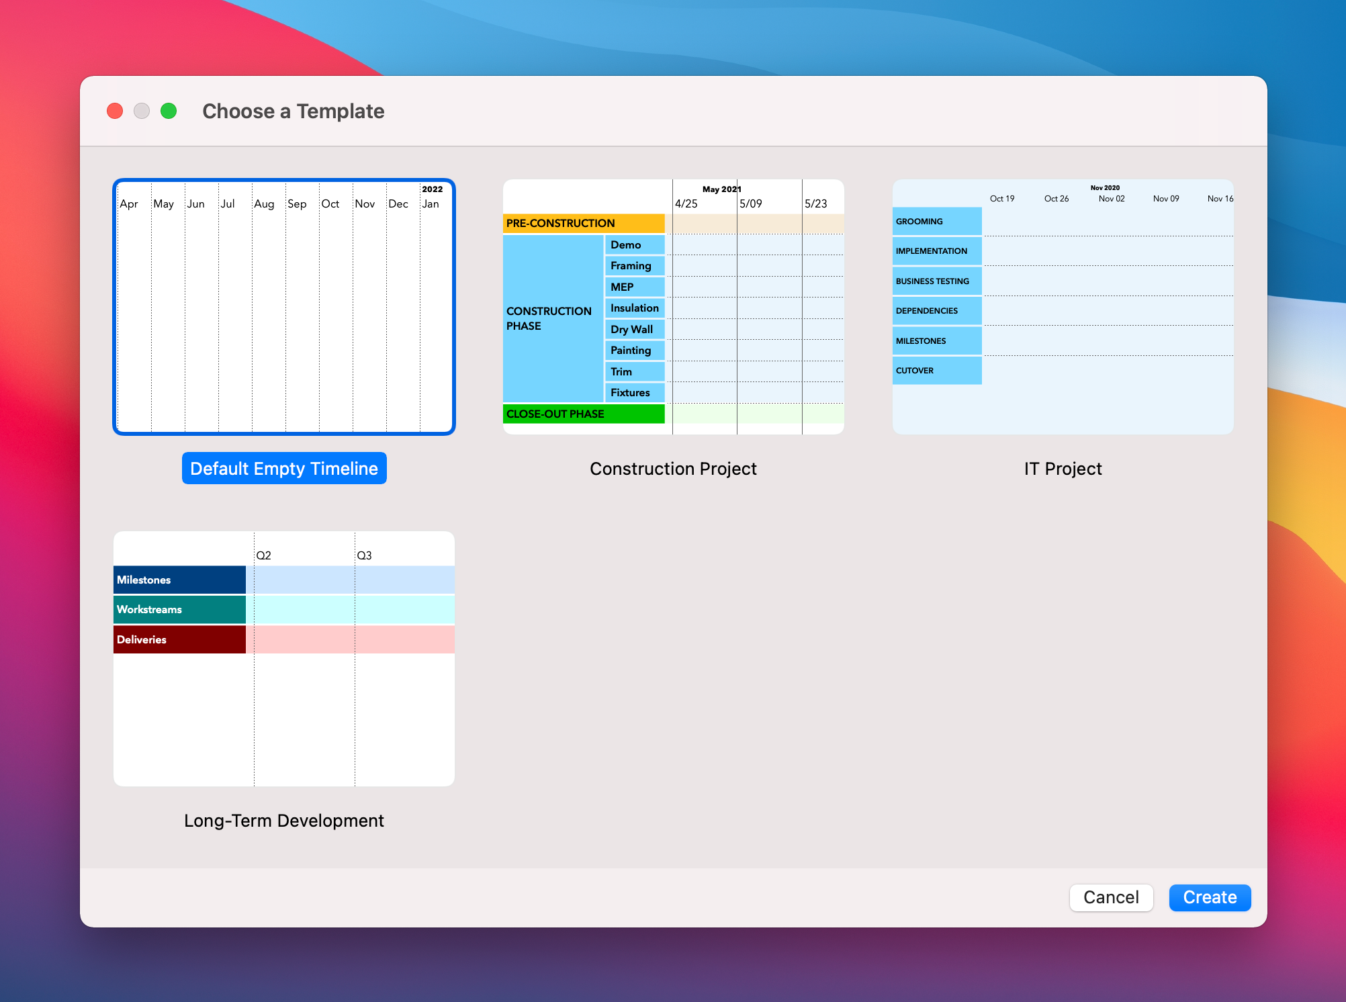Click the IT Project template name
This screenshot has width=1346, height=1002.
click(x=1062, y=468)
